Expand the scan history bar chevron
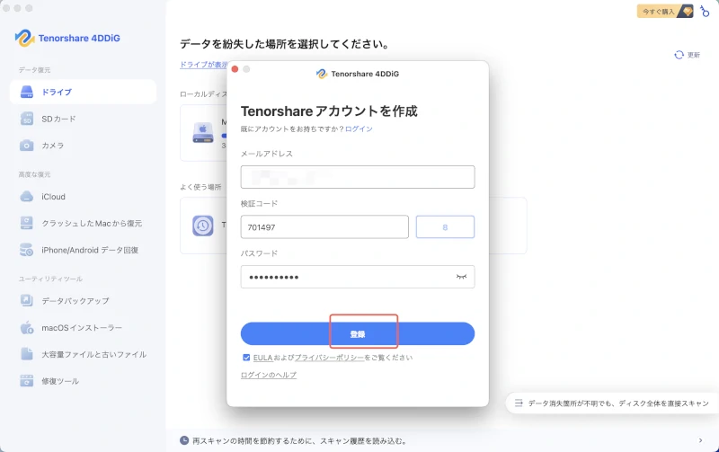 click(700, 440)
